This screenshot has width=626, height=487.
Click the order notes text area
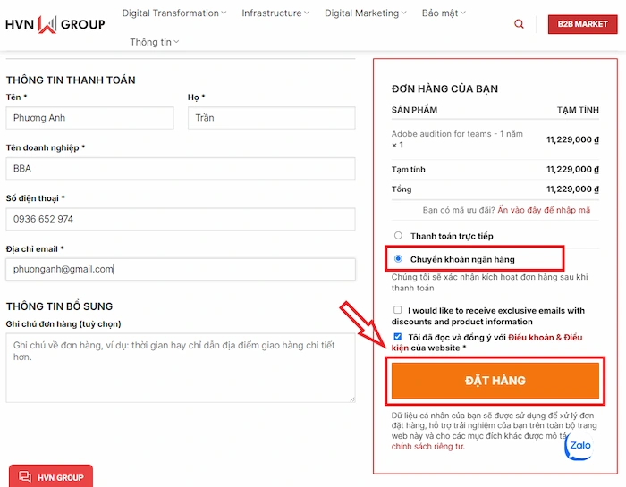pyautogui.click(x=180, y=366)
